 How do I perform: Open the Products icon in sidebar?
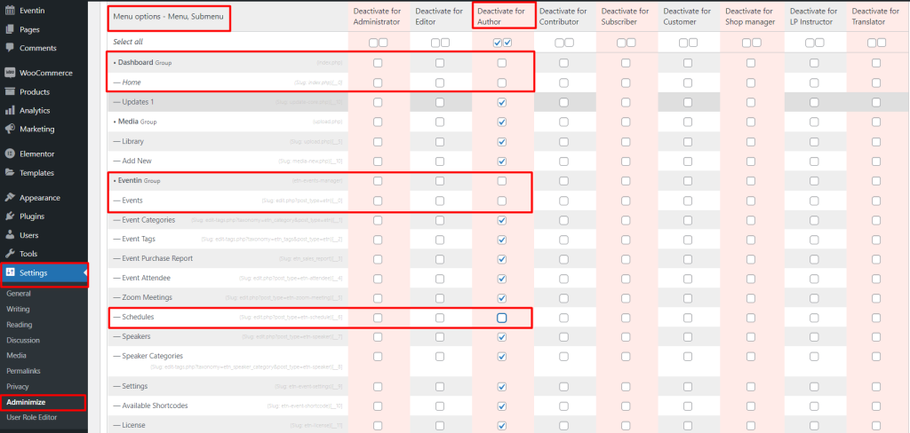point(10,91)
